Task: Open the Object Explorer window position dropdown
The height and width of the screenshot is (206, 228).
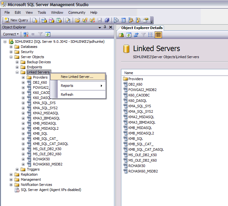Action: [100, 27]
